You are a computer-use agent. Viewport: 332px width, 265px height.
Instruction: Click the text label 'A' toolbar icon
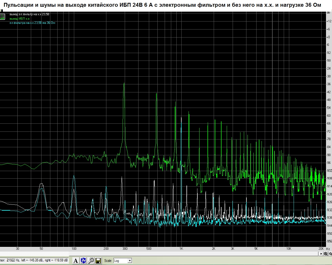click(x=75, y=261)
